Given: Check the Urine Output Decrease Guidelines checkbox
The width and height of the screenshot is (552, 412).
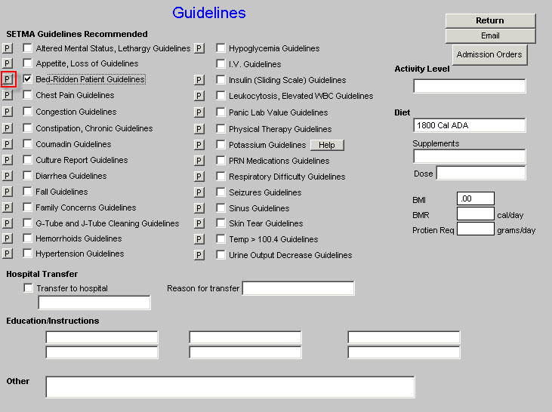Looking at the screenshot, I should [220, 254].
